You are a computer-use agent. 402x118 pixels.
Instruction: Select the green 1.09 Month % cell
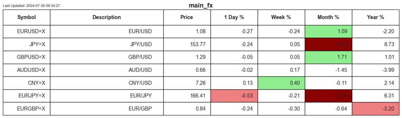328,31
